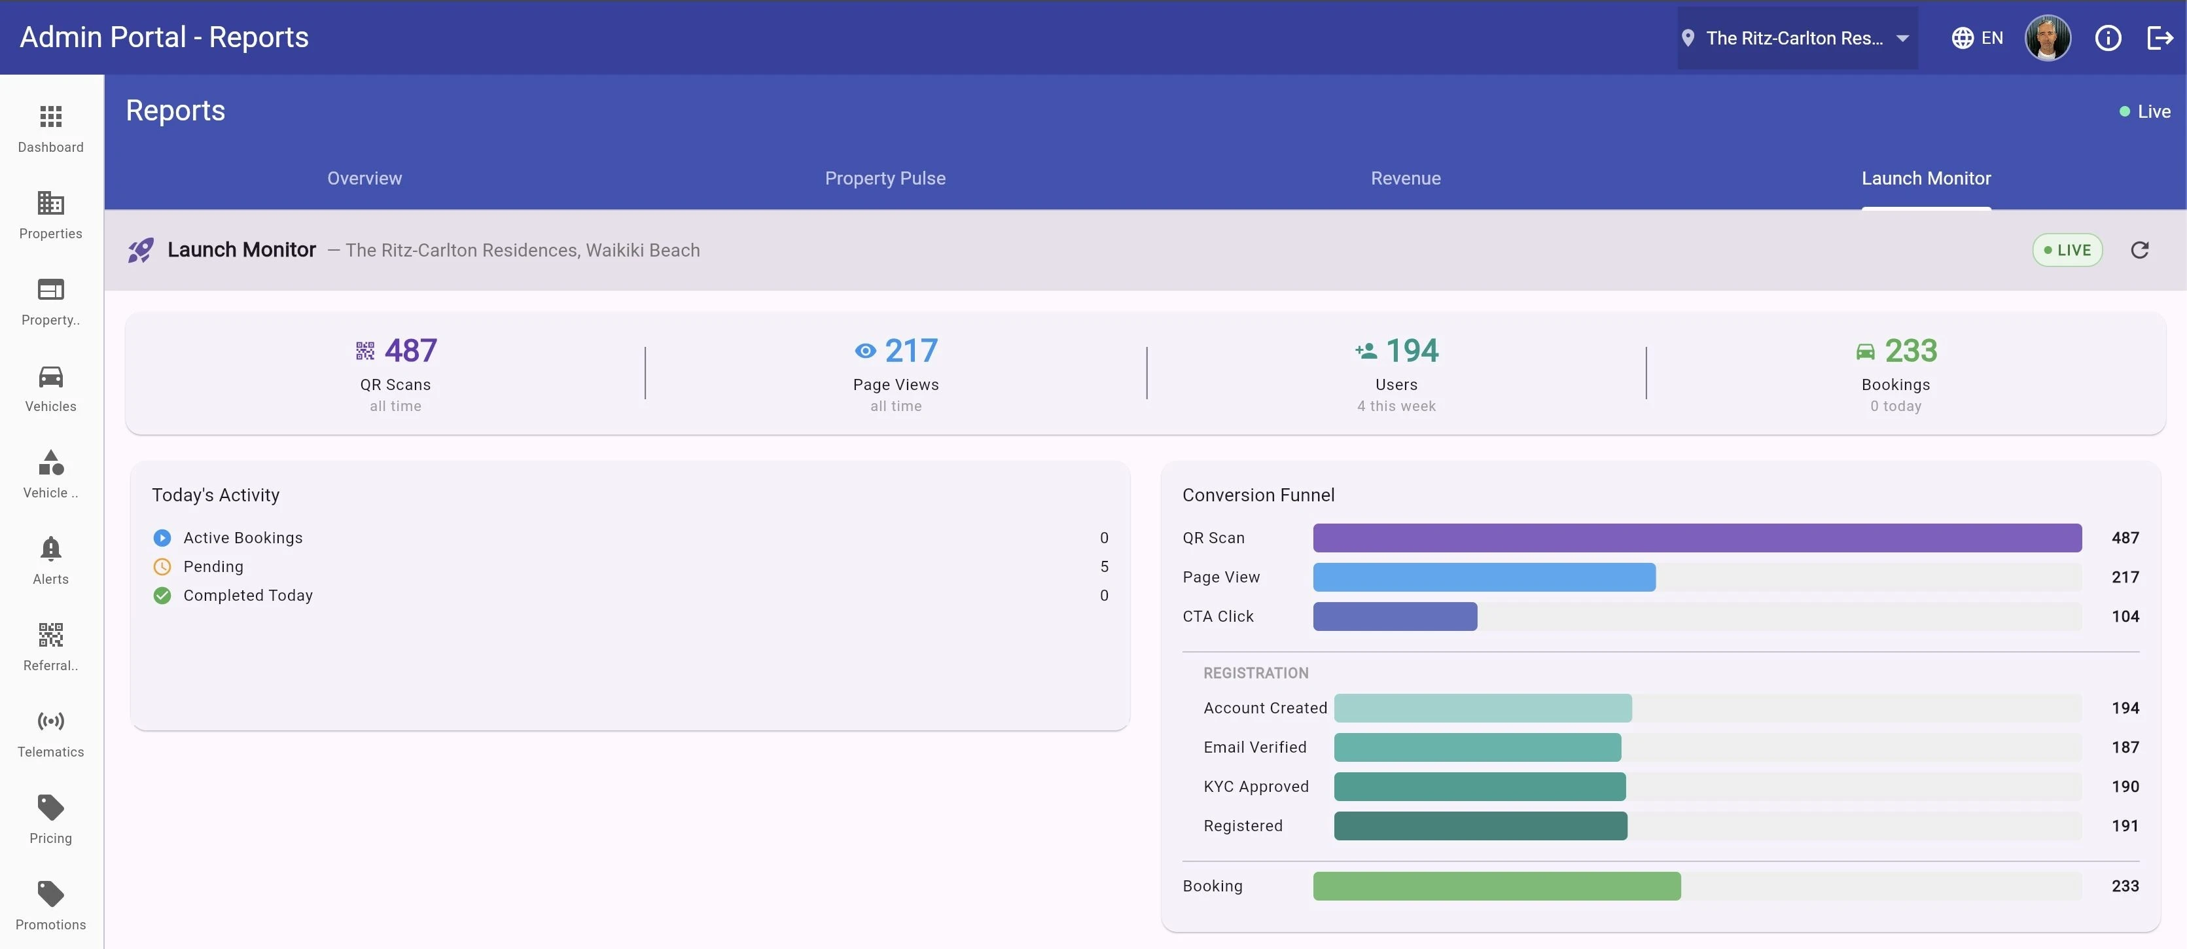The image size is (2187, 949).
Task: Open the Vehicle .. shapes icon
Action: 51,462
